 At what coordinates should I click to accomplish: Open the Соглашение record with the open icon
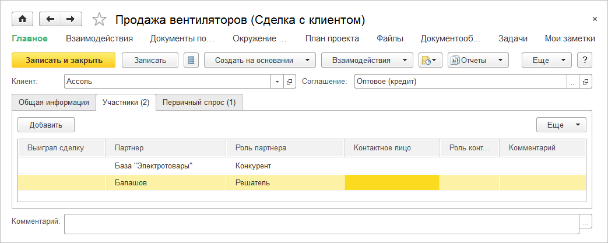click(x=586, y=82)
